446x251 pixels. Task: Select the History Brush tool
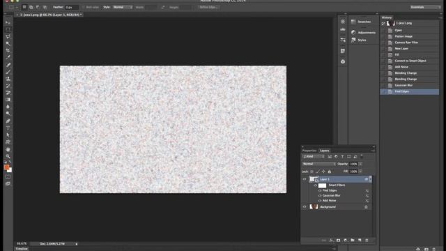click(x=8, y=86)
